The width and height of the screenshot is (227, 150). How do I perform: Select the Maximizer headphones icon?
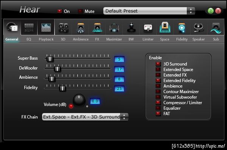[x=114, y=28]
